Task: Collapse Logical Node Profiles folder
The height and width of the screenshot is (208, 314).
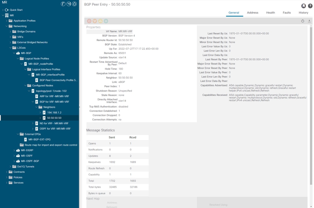Action: pyautogui.click(x=18, y=59)
